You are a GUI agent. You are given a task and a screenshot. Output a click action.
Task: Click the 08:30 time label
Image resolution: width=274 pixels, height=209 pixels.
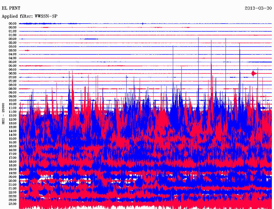point(12,89)
